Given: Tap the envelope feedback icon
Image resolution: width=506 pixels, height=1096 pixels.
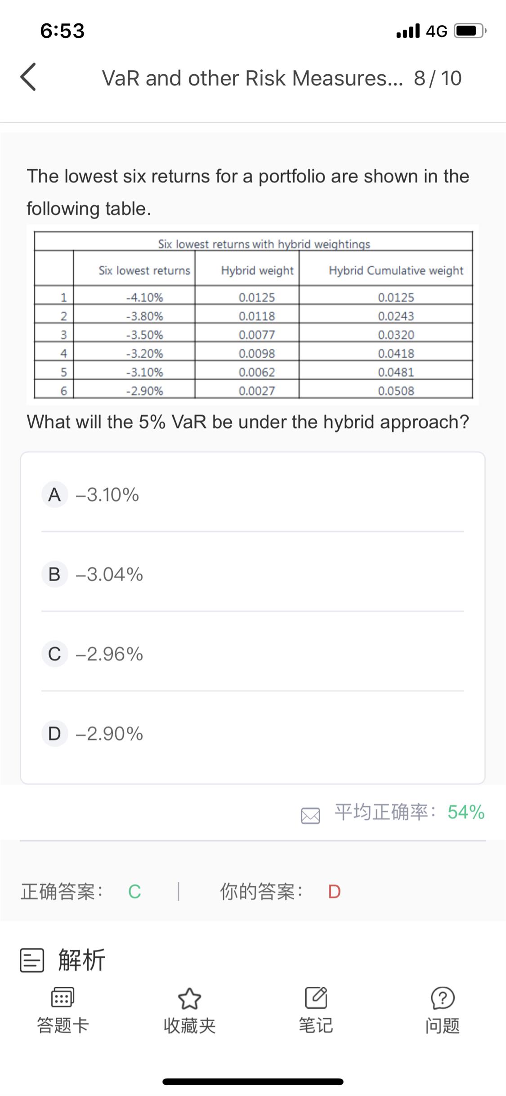Looking at the screenshot, I should 310,815.
